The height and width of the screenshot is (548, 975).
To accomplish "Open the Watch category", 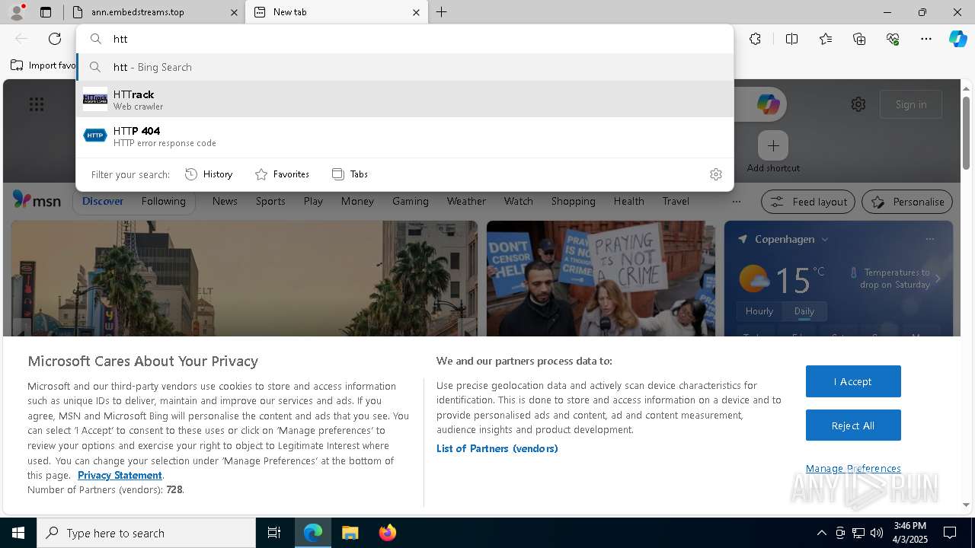I will tap(519, 201).
